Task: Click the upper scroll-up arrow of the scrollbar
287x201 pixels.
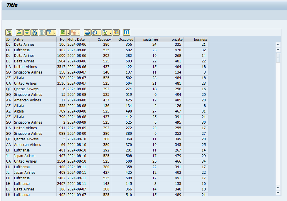Action: [278, 45]
